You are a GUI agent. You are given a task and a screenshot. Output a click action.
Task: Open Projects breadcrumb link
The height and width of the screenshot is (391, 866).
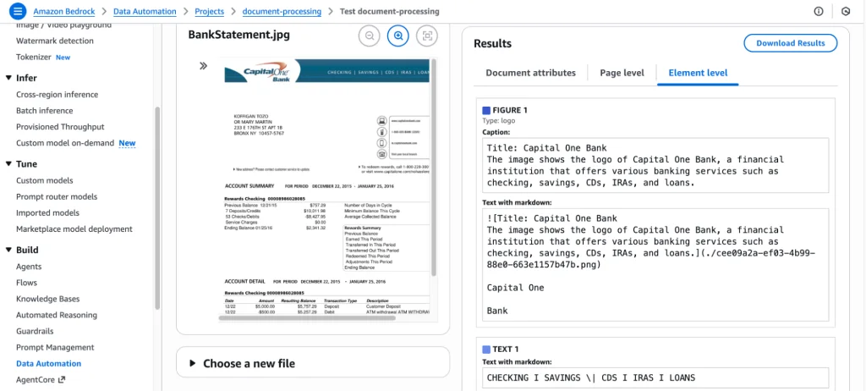[x=210, y=11]
